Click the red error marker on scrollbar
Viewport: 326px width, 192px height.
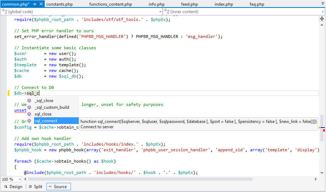[x=324, y=130]
